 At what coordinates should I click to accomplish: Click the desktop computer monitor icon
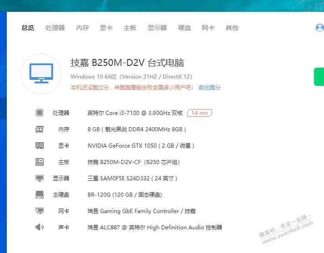point(41,74)
